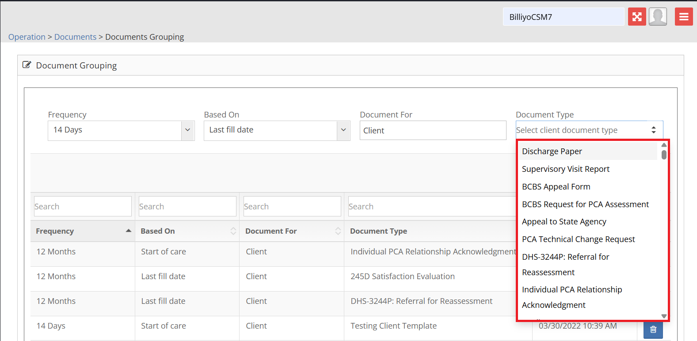697x341 pixels.
Task: Open the Based On dropdown
Action: [x=343, y=130]
